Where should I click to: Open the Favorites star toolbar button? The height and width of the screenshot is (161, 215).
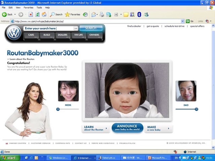point(73,14)
